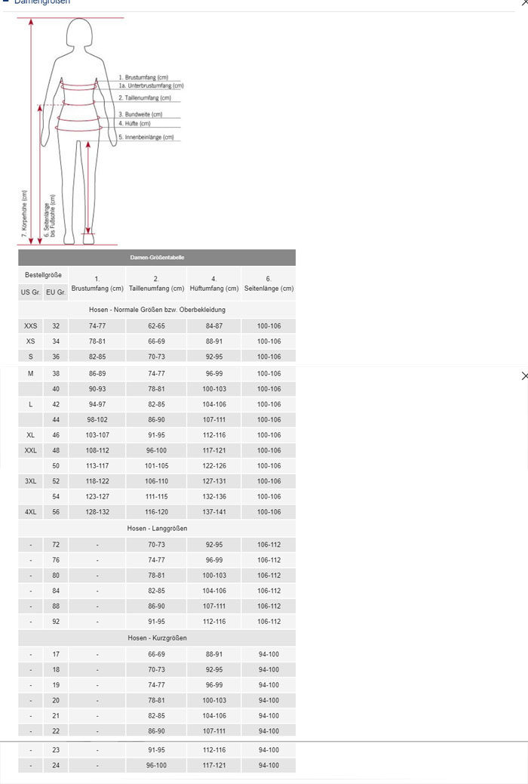
Task: Click long size '92' cell
Action: pyautogui.click(x=56, y=622)
